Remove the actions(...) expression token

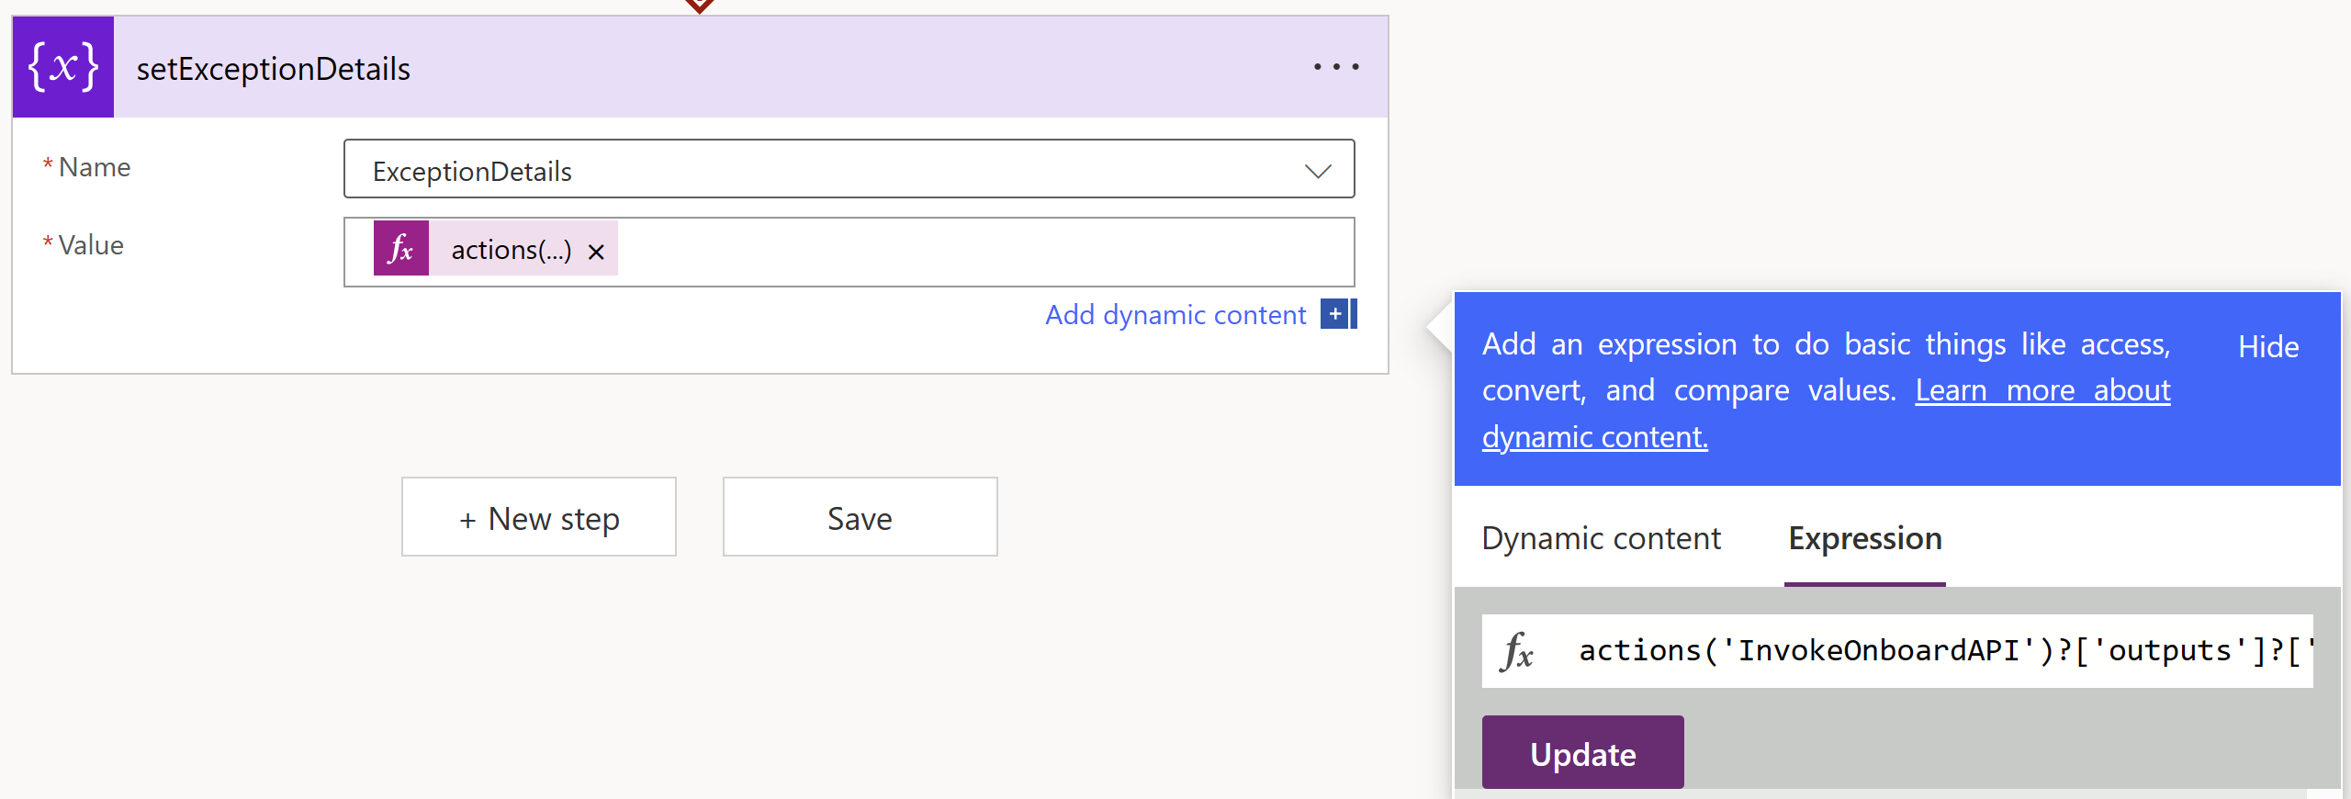(x=596, y=252)
